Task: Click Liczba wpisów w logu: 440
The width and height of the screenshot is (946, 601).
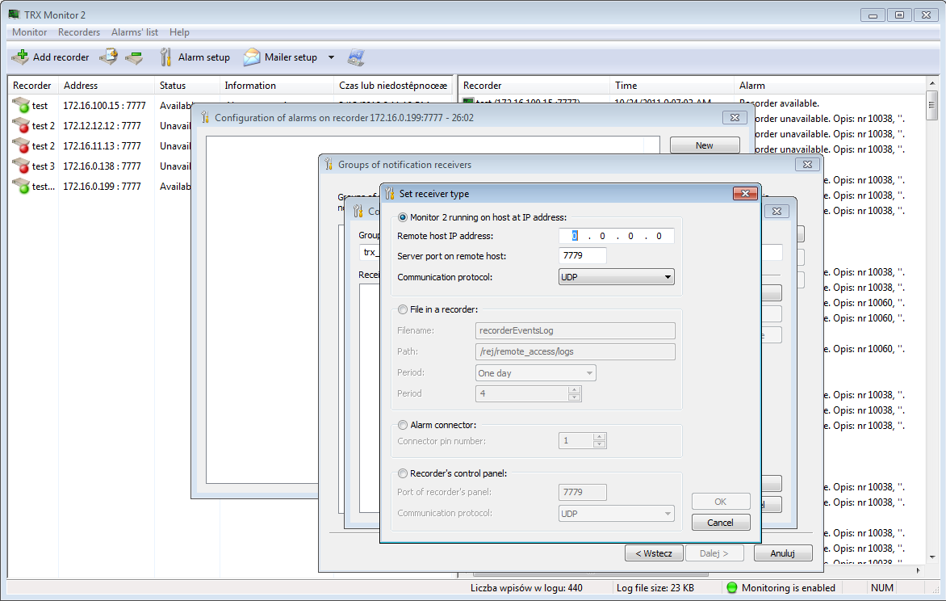Action: click(x=526, y=588)
